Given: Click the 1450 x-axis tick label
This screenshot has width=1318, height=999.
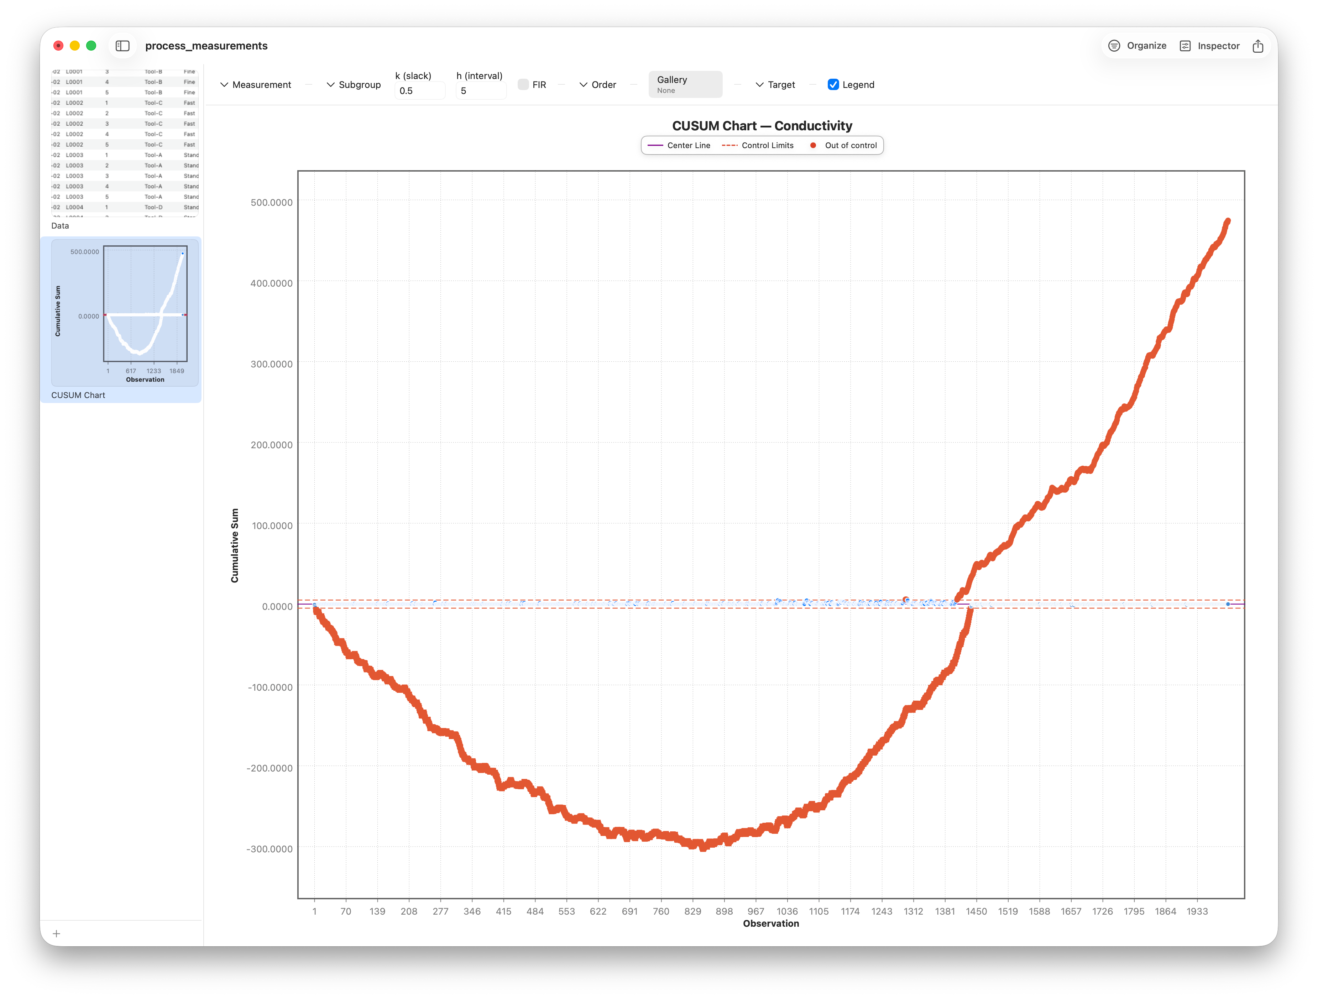Looking at the screenshot, I should click(977, 911).
